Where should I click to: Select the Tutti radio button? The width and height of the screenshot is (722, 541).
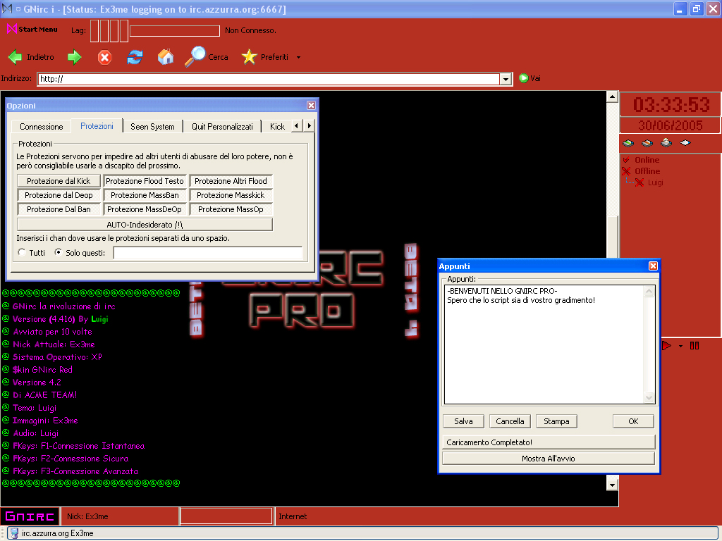(22, 252)
